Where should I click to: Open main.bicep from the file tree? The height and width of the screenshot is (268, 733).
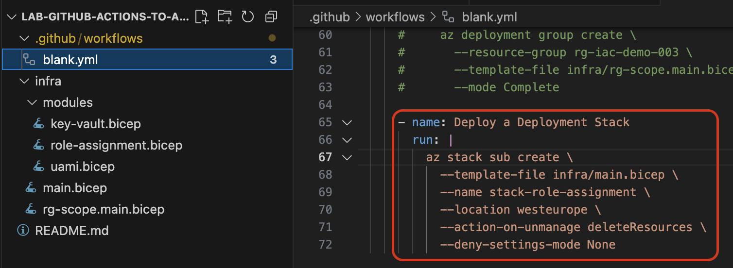pyautogui.click(x=74, y=188)
